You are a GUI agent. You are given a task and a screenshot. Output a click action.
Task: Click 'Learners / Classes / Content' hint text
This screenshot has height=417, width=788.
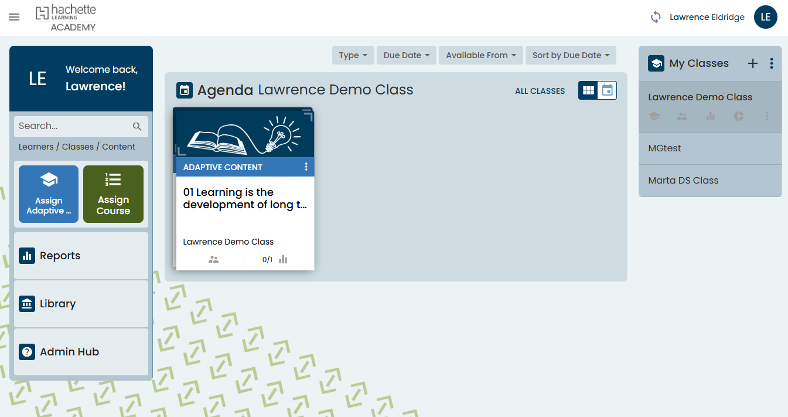tap(77, 147)
